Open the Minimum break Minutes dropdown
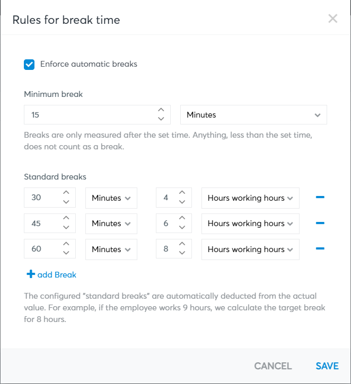 253,114
